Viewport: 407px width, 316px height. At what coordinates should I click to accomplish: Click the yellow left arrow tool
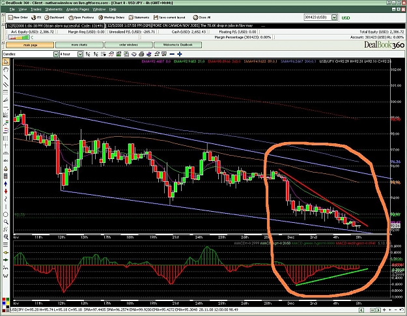[6, 252]
